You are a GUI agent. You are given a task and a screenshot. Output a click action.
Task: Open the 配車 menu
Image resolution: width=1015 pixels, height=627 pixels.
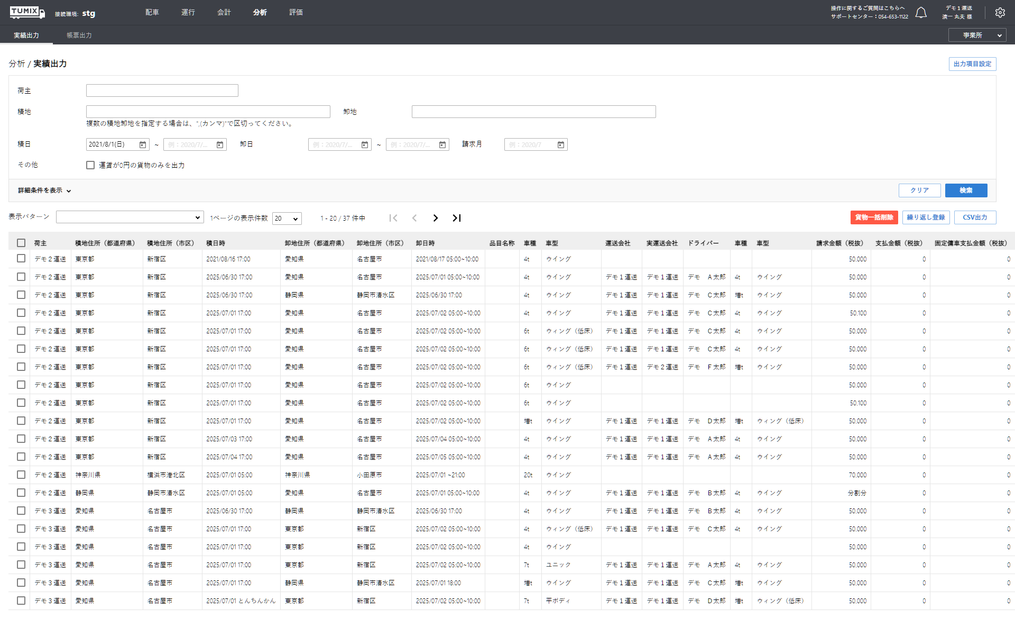coord(152,12)
